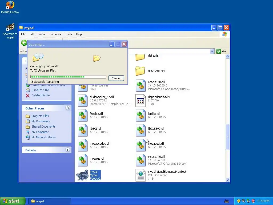
Task: Expand the Details panel
Action: click(x=67, y=150)
